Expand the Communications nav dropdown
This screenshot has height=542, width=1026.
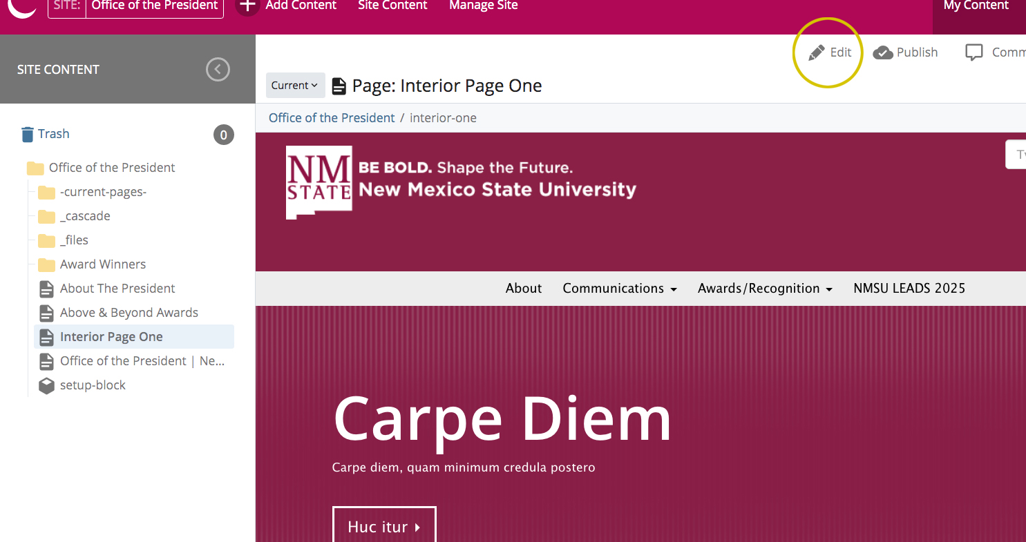(619, 289)
